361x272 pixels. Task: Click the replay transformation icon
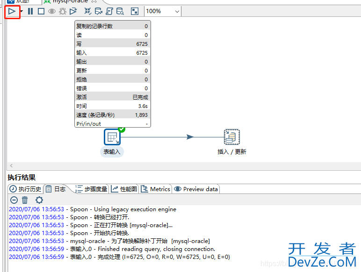[73, 11]
